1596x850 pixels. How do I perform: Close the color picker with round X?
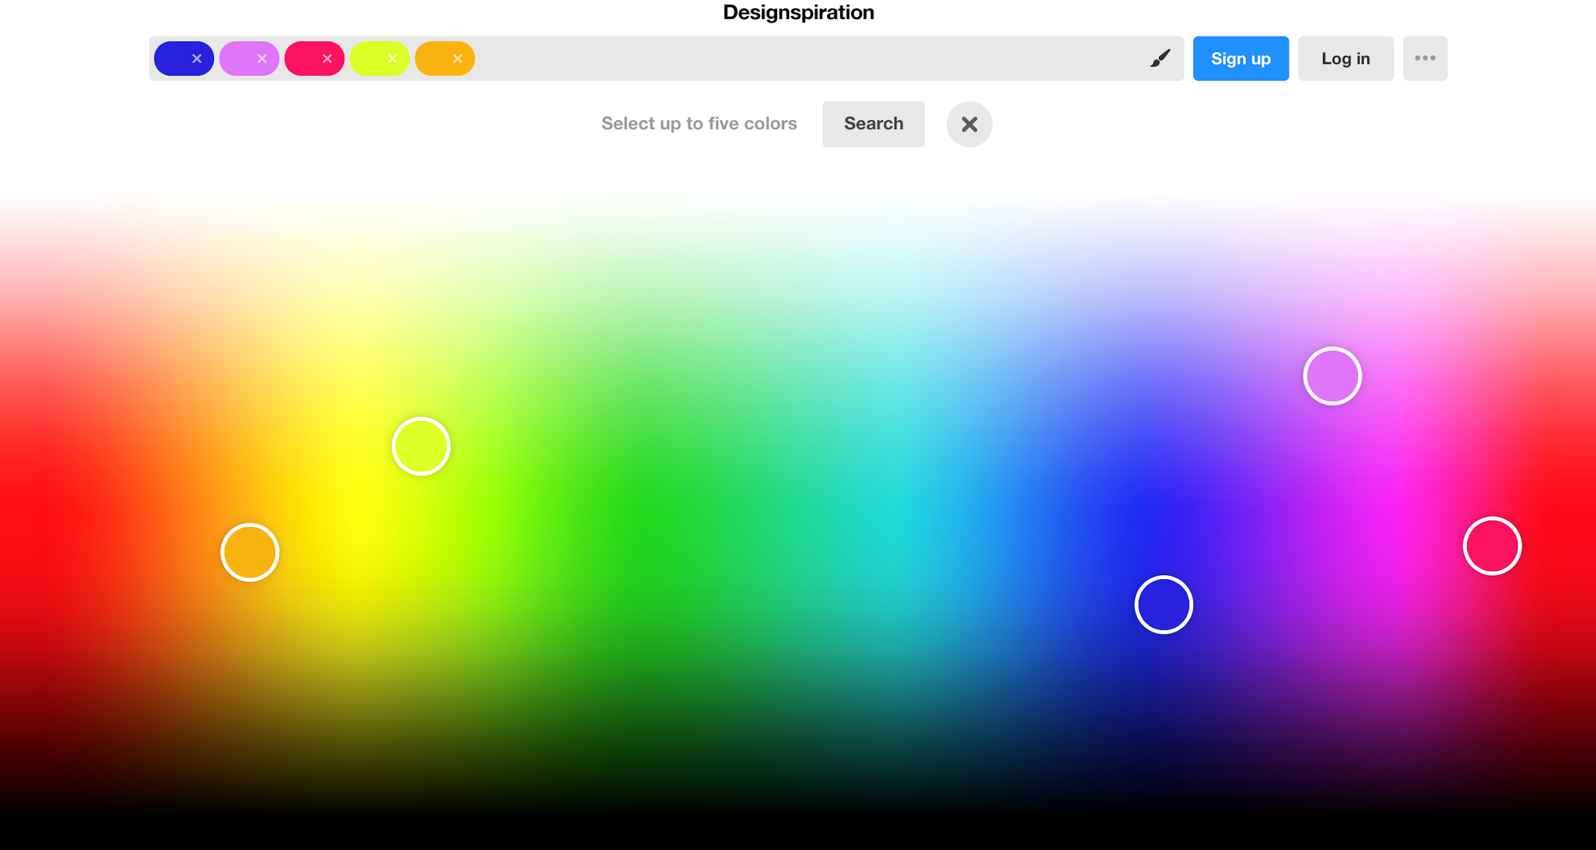pos(969,124)
